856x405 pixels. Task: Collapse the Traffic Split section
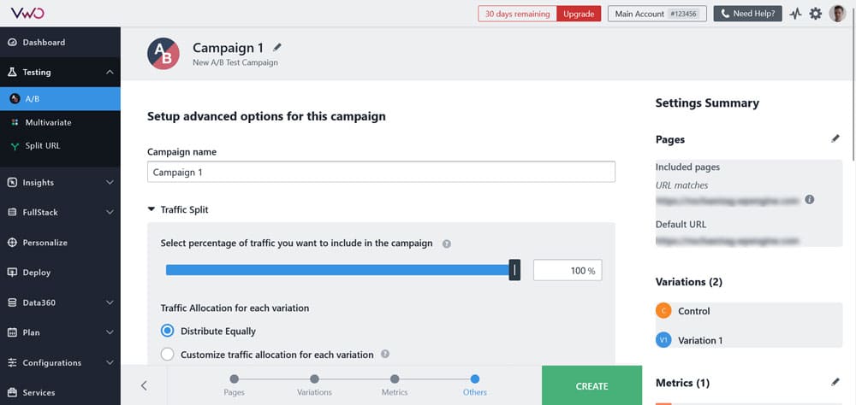pyautogui.click(x=152, y=209)
